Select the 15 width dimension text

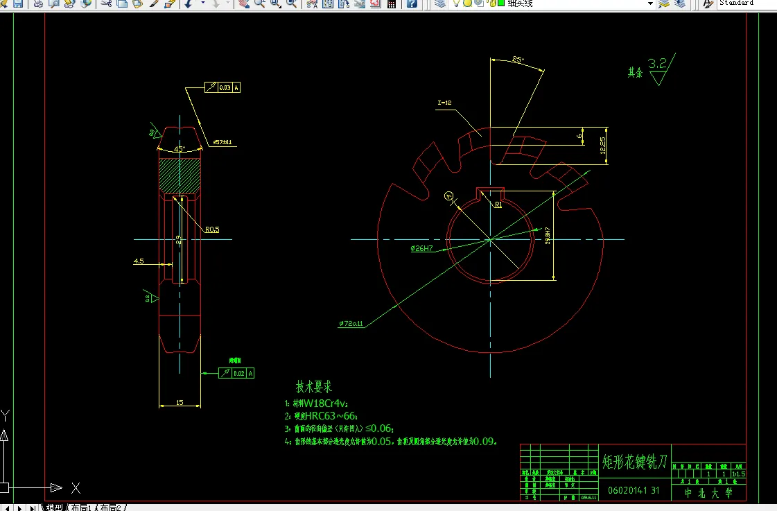(x=180, y=402)
